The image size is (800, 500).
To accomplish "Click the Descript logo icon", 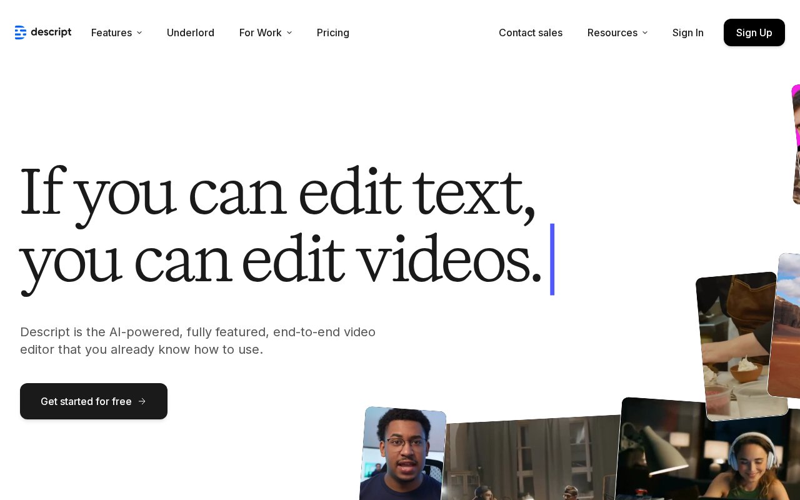I will point(21,32).
